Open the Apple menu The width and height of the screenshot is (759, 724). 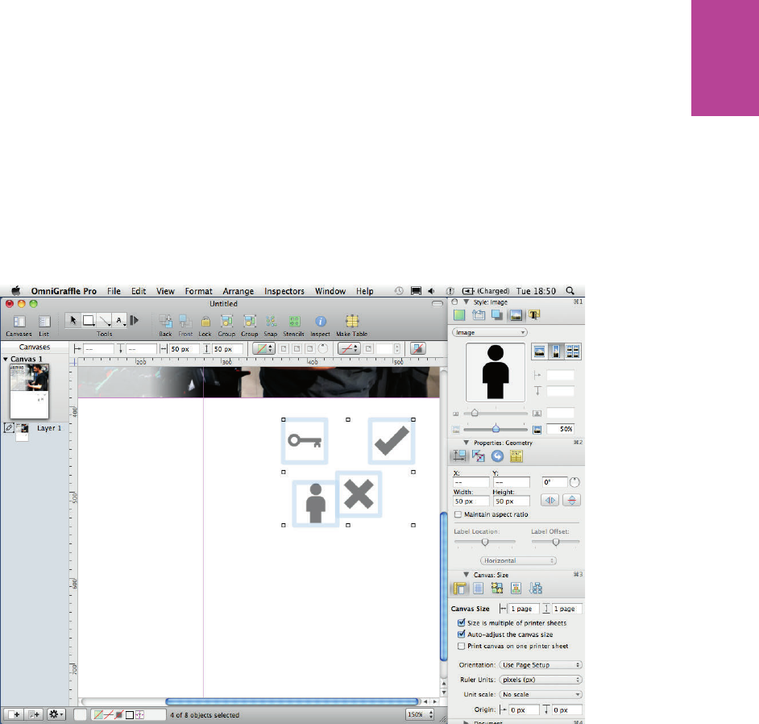16,290
